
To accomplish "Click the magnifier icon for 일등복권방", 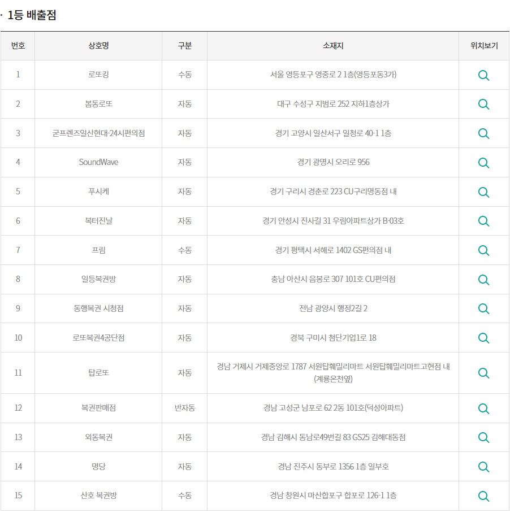I will 483,280.
